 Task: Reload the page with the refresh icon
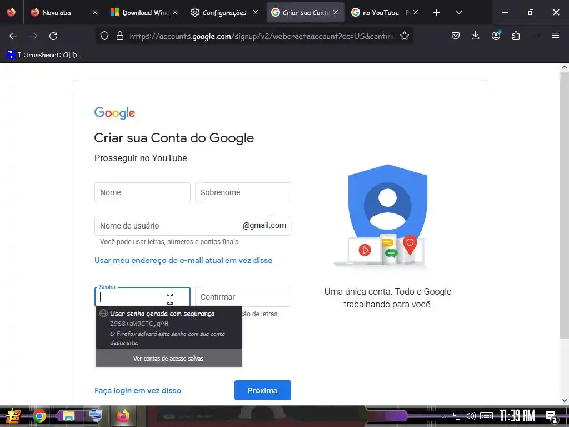click(x=53, y=36)
